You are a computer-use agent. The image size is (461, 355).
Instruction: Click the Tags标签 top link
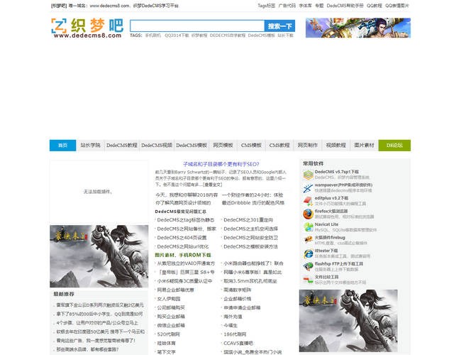point(266,5)
